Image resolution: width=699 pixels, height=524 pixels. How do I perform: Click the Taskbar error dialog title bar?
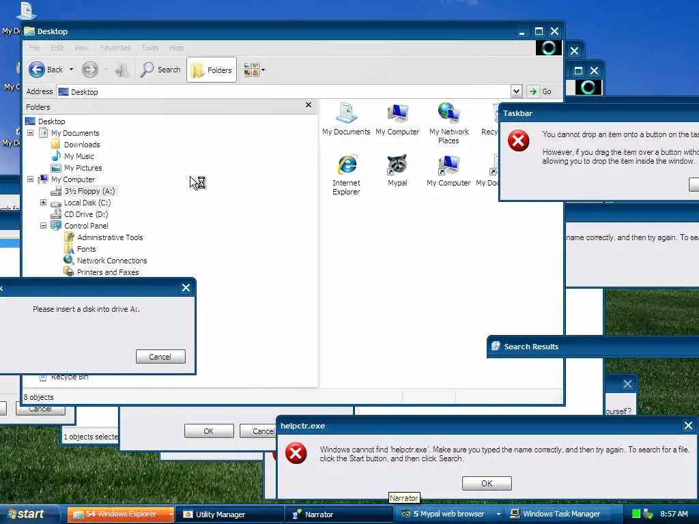599,113
